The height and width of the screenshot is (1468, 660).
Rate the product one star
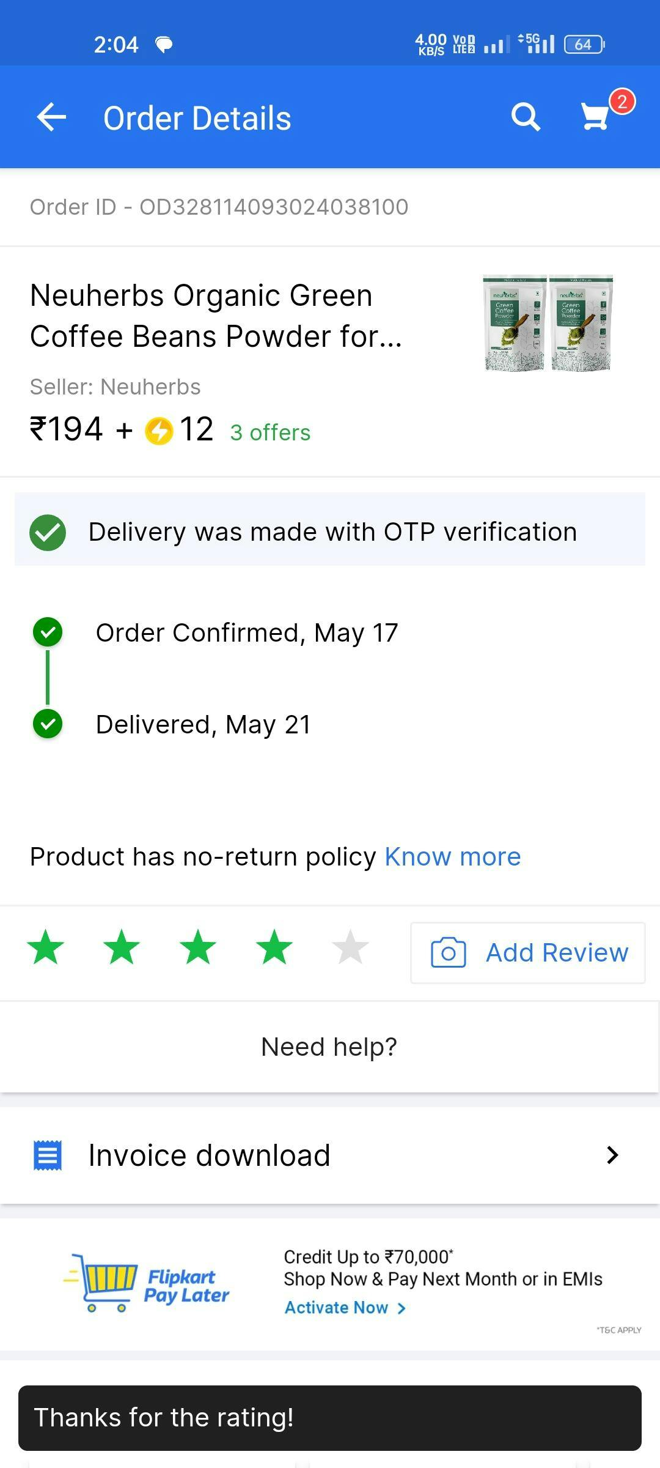click(46, 947)
